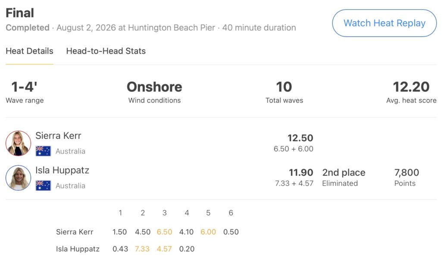Select the Heat Details tab
The image size is (444, 274).
29,51
